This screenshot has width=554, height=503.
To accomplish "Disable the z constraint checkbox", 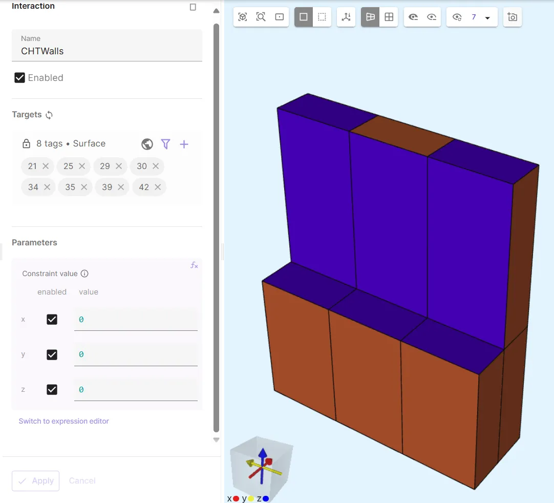I will tap(52, 390).
